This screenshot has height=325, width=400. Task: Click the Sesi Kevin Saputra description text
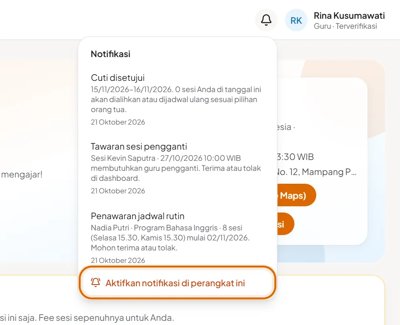click(x=176, y=168)
